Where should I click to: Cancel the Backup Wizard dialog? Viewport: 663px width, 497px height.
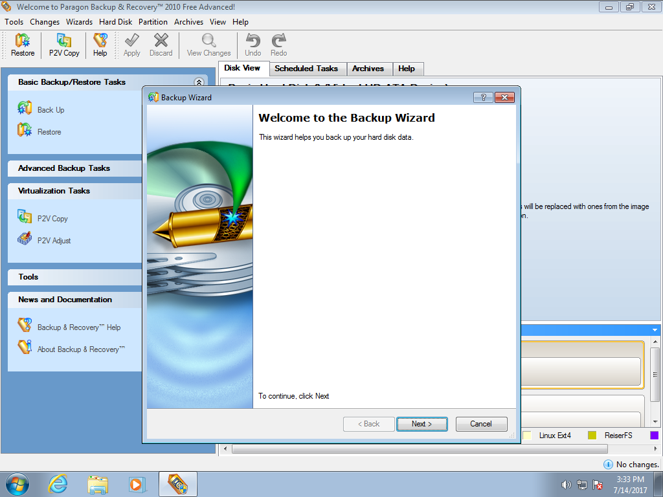480,424
